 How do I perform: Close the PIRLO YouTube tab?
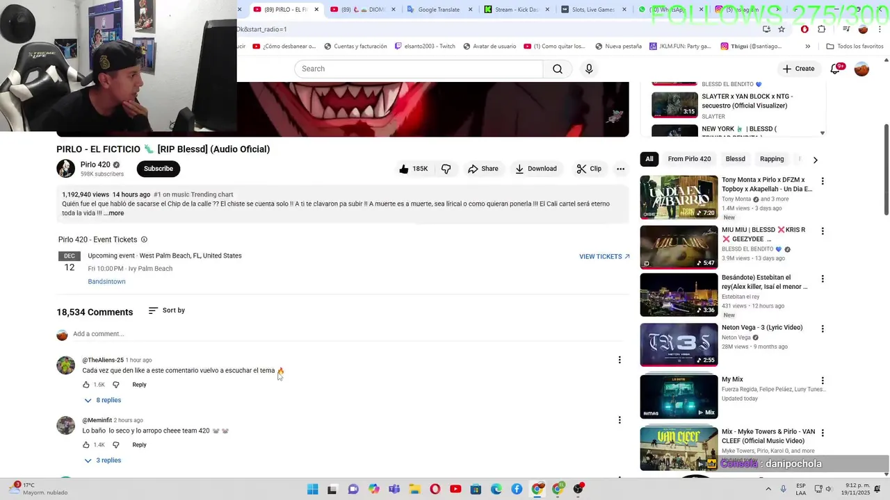tap(316, 10)
